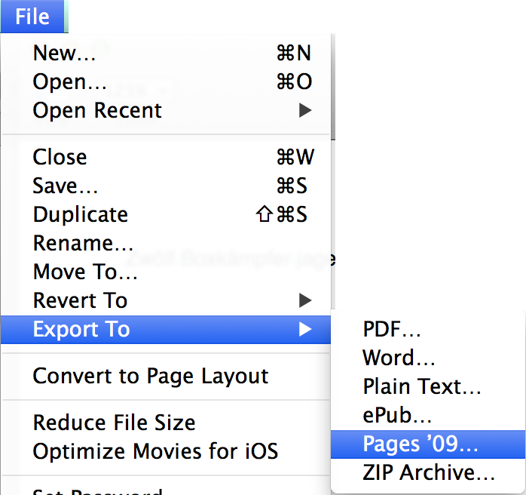Select Convert to Page Layout

(x=151, y=376)
